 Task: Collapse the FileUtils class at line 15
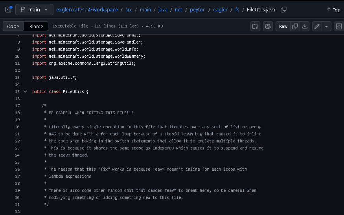(25, 91)
